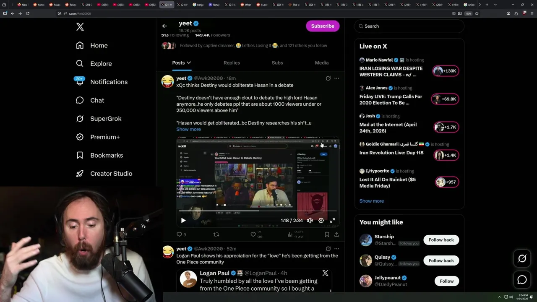Seek on the video progress bar
The height and width of the screenshot is (302, 537).
click(x=258, y=211)
